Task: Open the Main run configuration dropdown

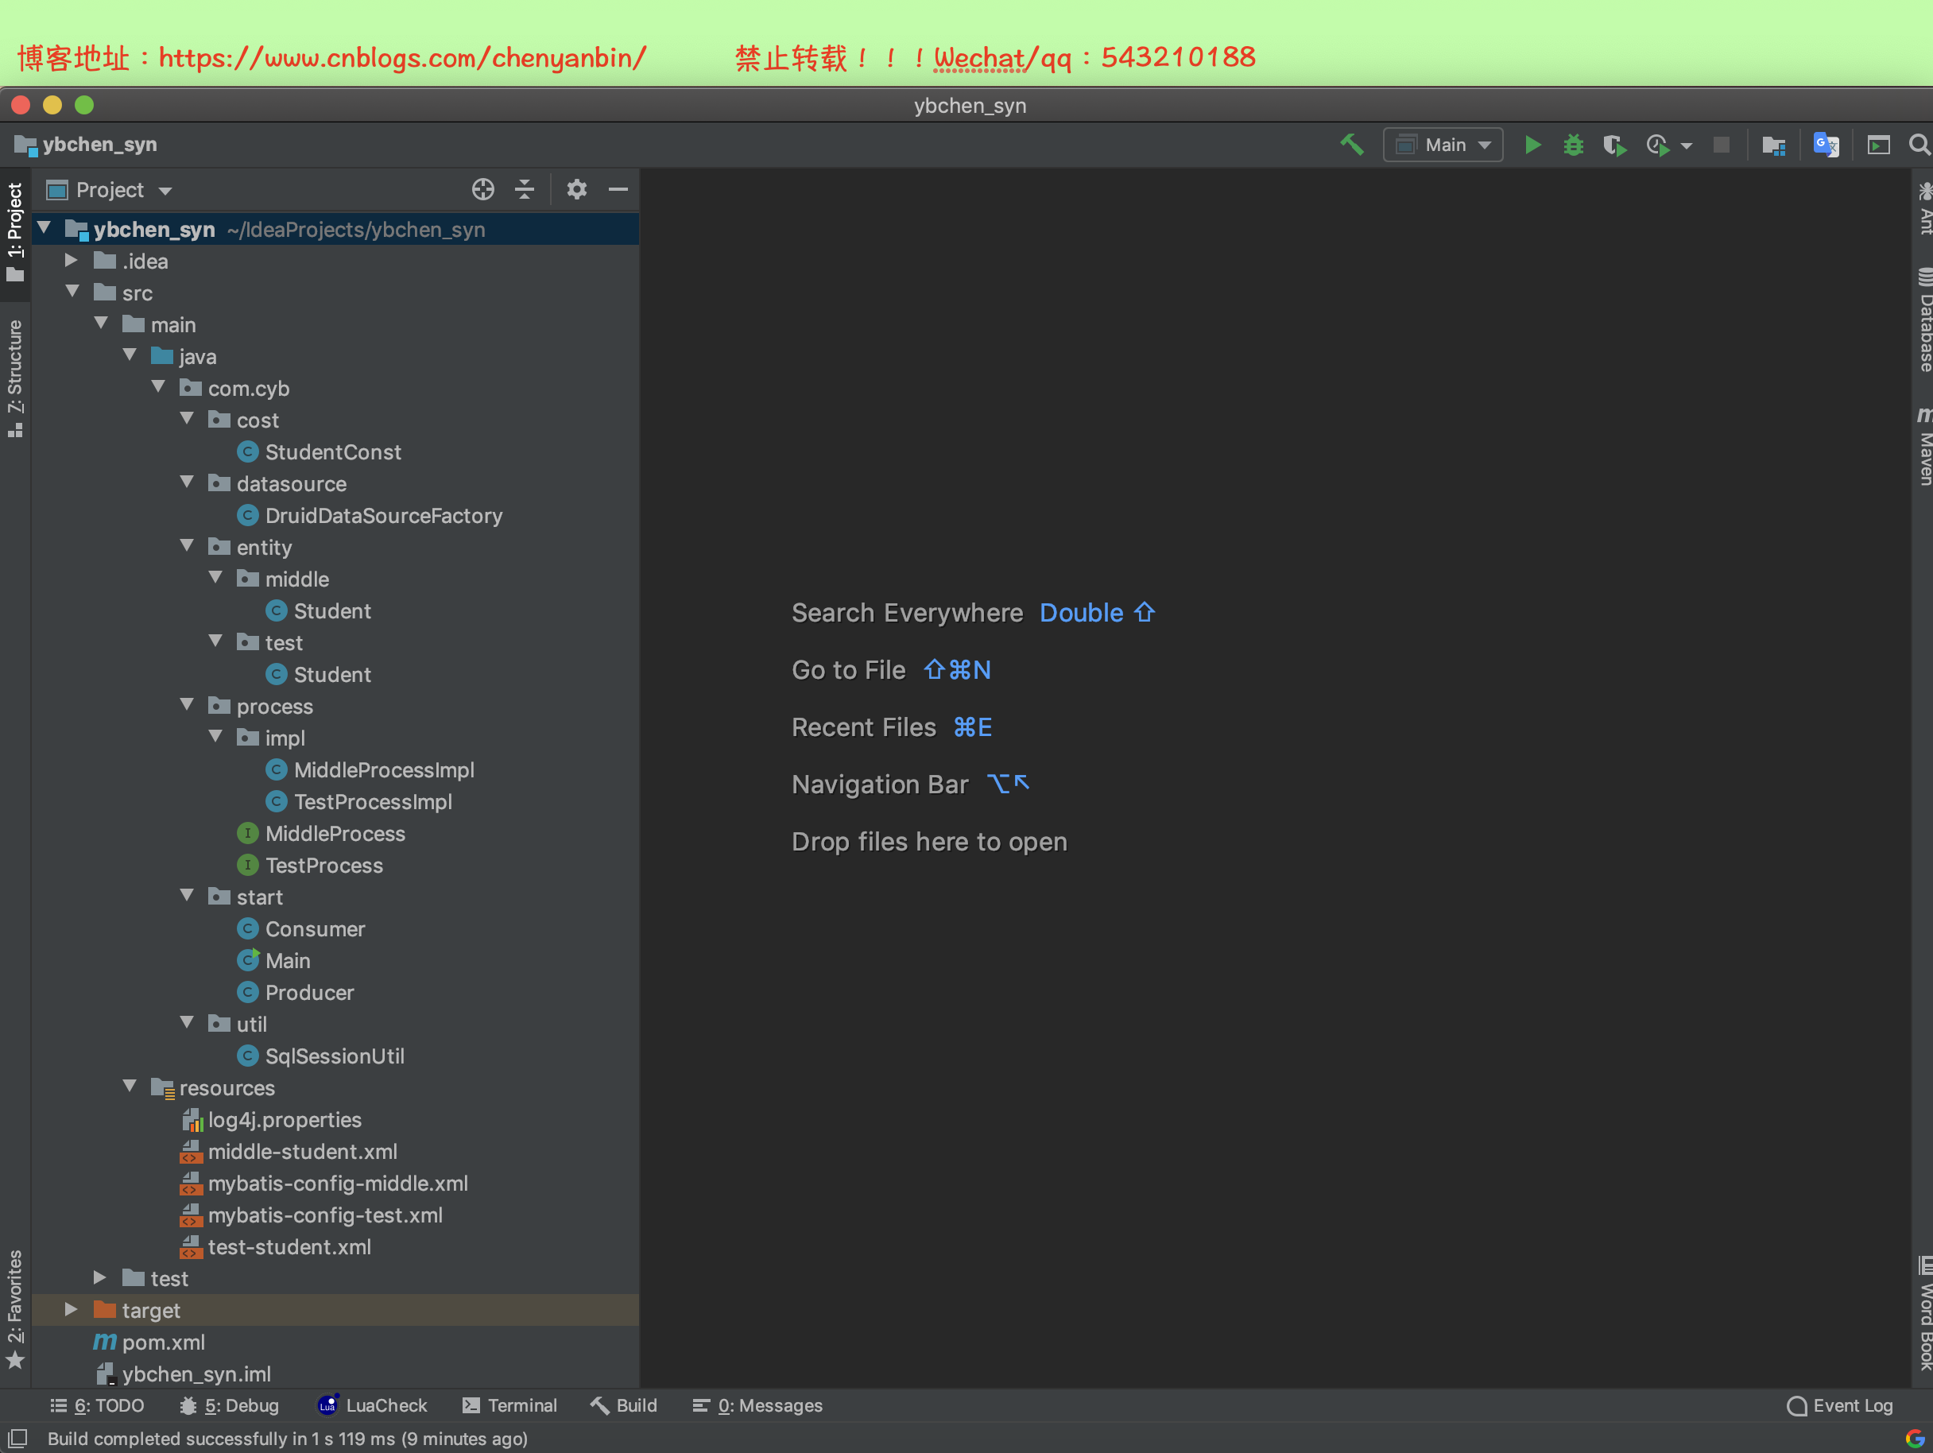Action: click(1443, 145)
